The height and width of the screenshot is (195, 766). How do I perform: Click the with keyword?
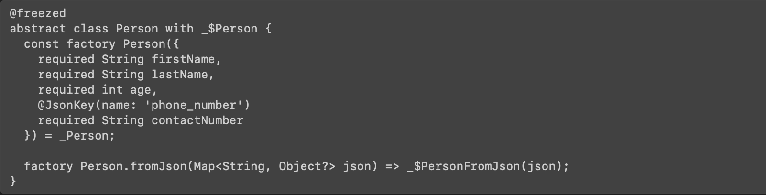pyautogui.click(x=179, y=29)
